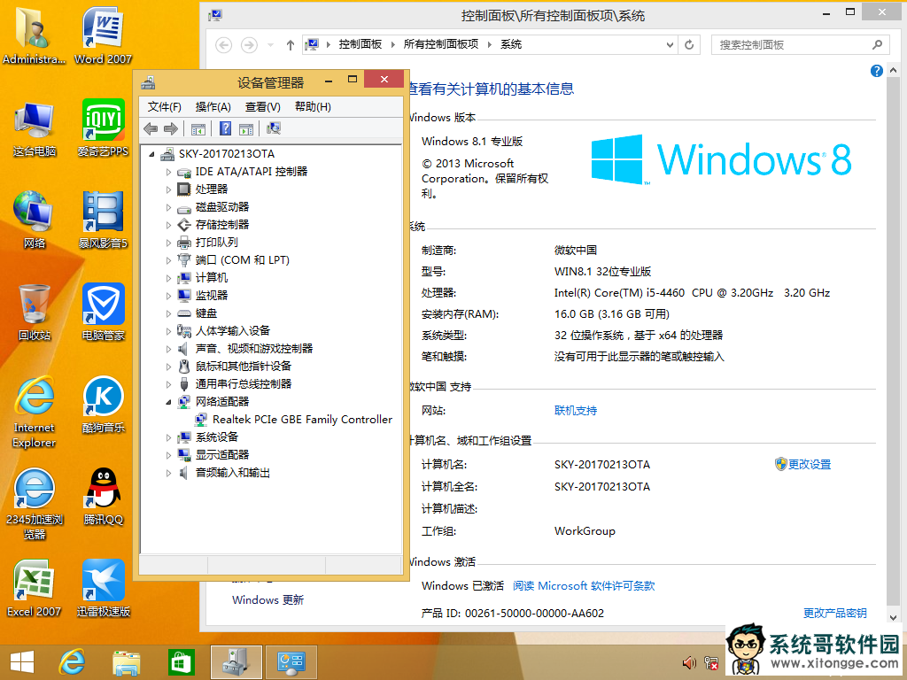Image resolution: width=907 pixels, height=680 pixels.
Task: Click the 更改设置 change settings link
Action: 809,464
